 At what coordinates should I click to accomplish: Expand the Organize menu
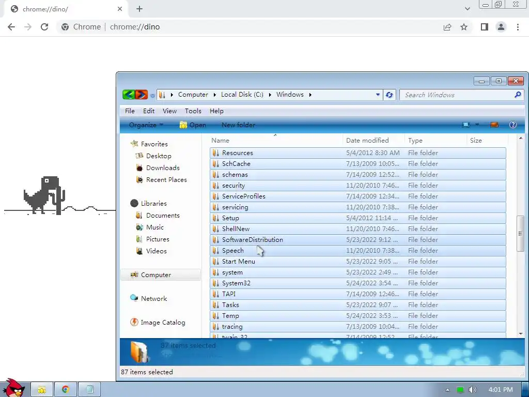pos(146,125)
